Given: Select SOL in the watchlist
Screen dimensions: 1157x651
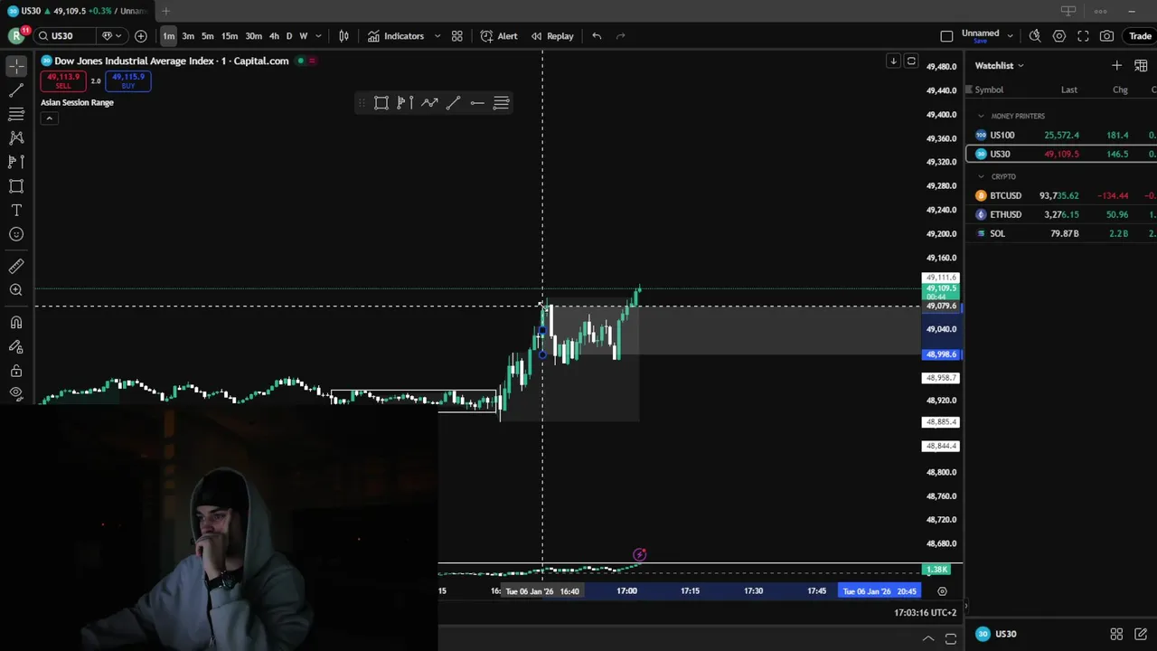Looking at the screenshot, I should pyautogui.click(x=1061, y=233).
